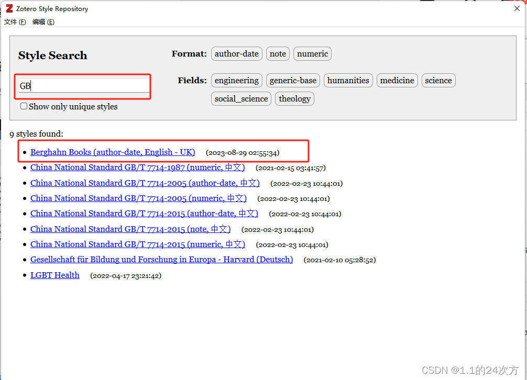Select the medicine field filter
527x380 pixels.
[397, 81]
